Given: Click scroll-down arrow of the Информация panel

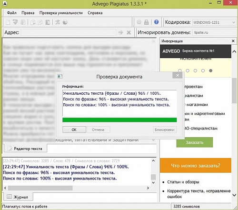Looking at the screenshot, I should [x=234, y=195].
